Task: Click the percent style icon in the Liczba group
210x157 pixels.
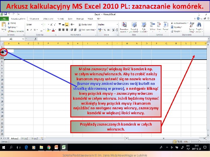Action: pos(105,30)
